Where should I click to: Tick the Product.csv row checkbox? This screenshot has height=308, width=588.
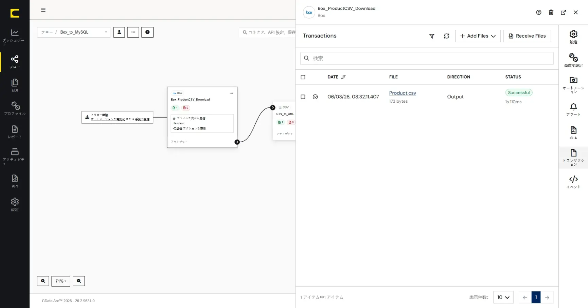point(303,97)
